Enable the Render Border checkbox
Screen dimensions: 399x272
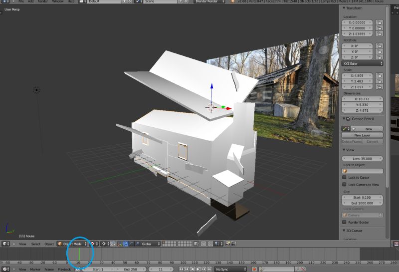click(344, 222)
